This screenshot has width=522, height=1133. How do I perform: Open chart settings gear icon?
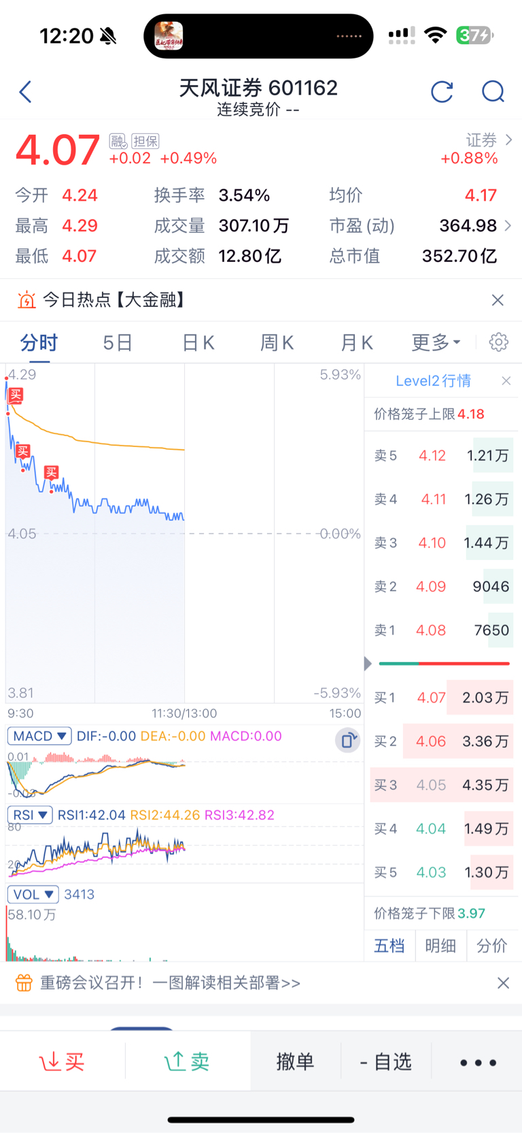click(499, 342)
